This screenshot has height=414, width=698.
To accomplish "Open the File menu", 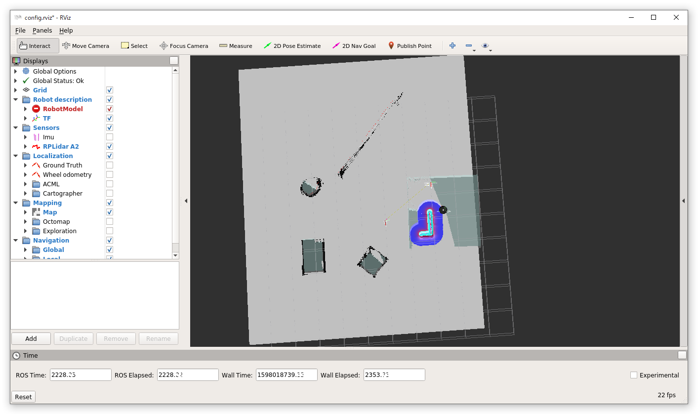I will (20, 31).
